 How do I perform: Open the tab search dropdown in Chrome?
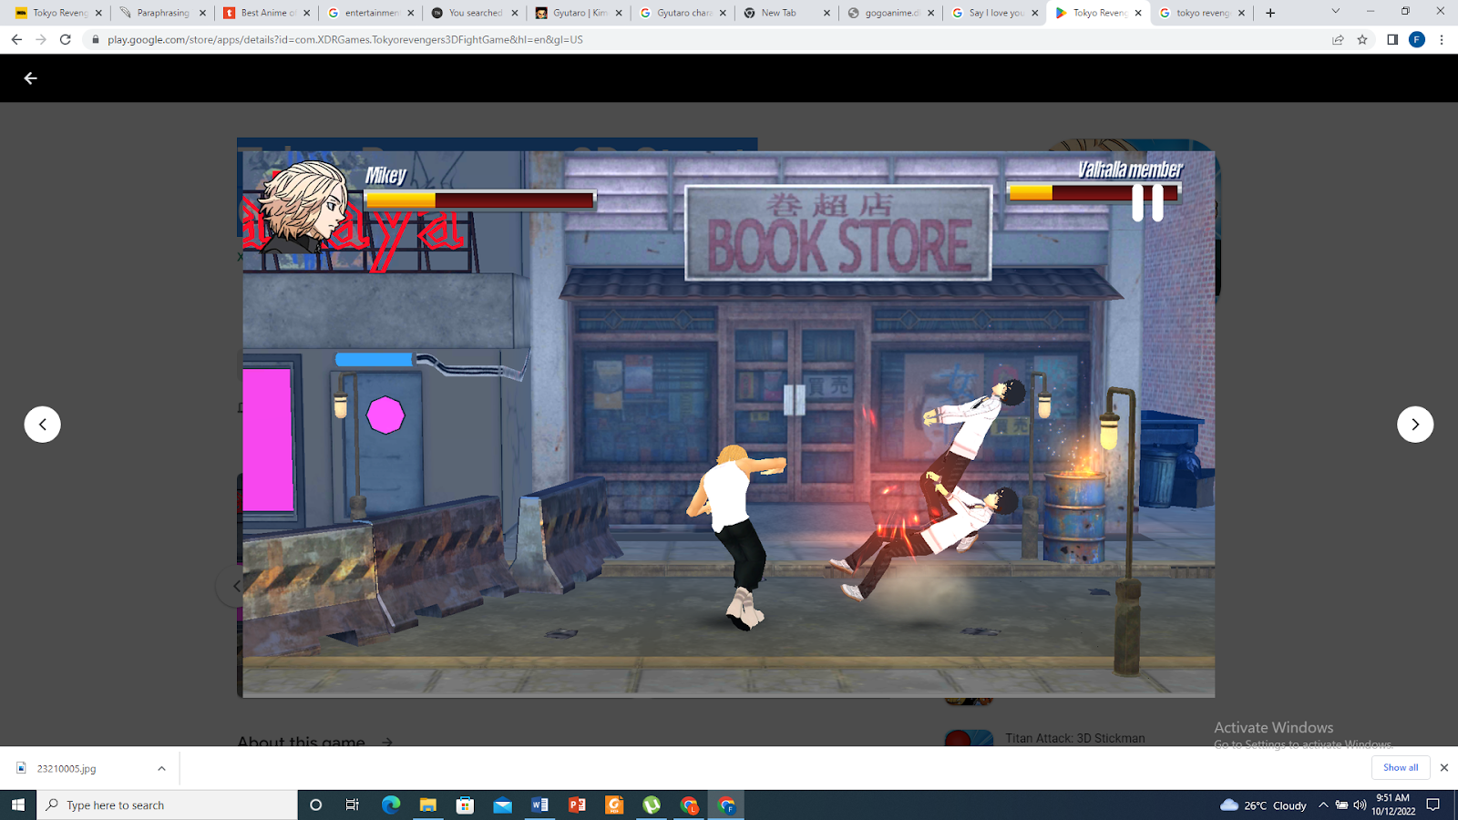point(1335,12)
